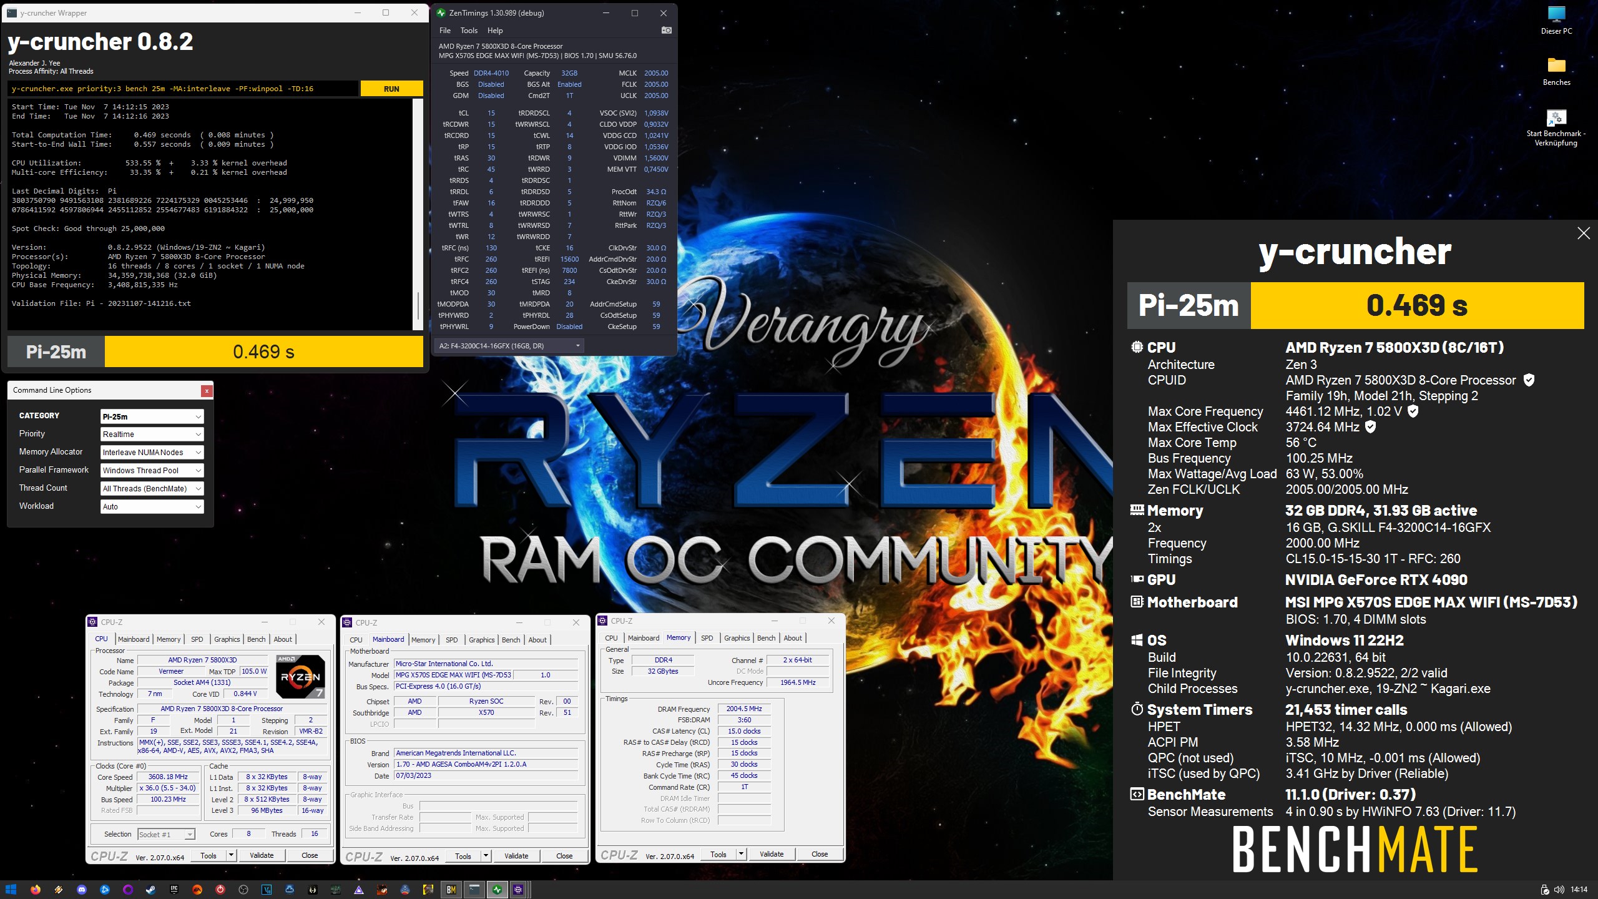This screenshot has width=1598, height=899.
Task: Open CPU-Z Socket #1 selection dropdown
Action: coord(166,835)
